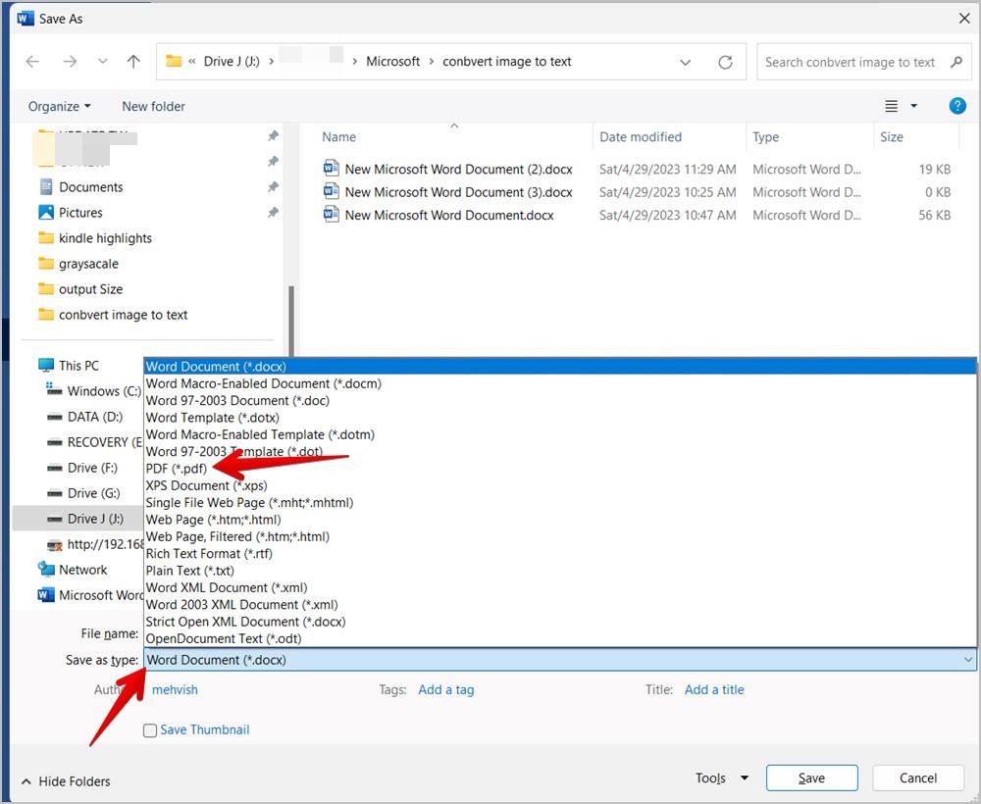Unpin Pictures via its pin icon
The height and width of the screenshot is (804, 981).
point(273,213)
